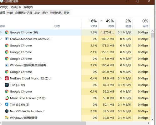
Task: Expand the Lenovo.Modern.ImController process
Action: pos(1,39)
